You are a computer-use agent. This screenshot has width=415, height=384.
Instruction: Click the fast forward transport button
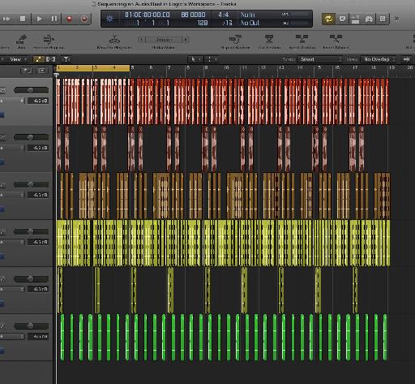[x=6, y=19]
